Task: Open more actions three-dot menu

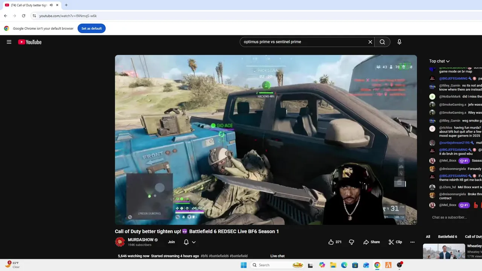Action: point(412,242)
